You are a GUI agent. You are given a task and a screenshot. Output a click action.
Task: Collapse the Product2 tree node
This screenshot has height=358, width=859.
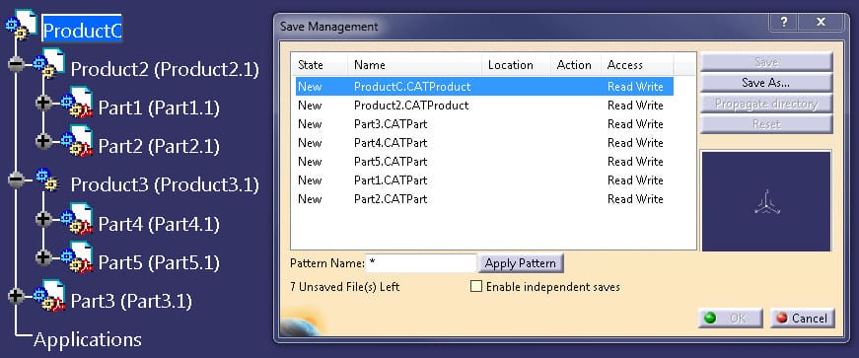(16, 64)
